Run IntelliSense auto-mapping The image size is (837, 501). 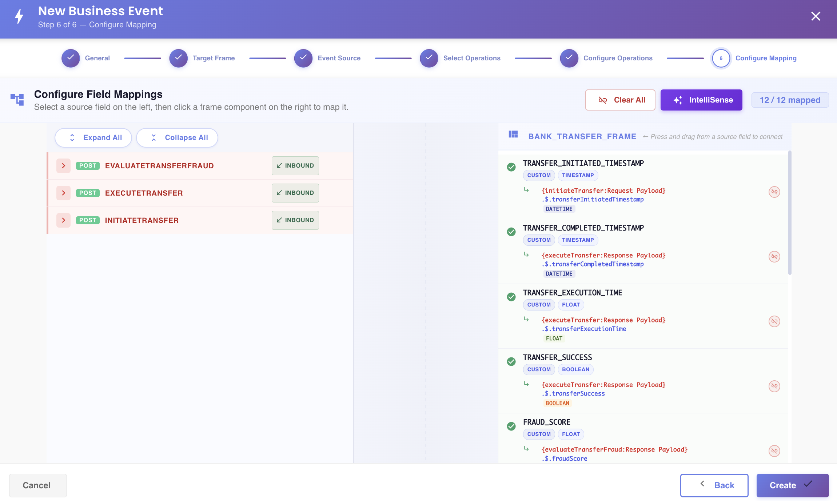[x=701, y=100]
